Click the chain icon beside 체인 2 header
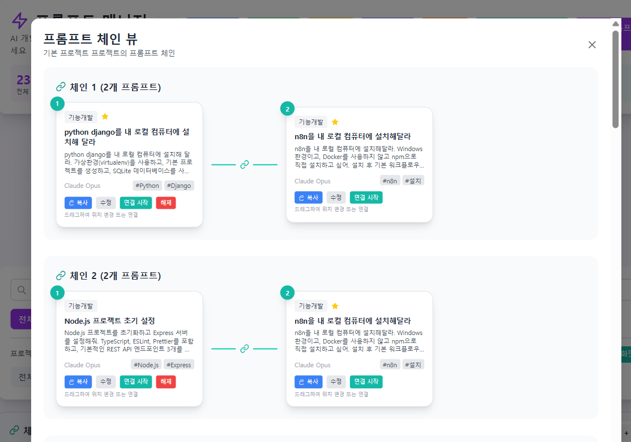 (x=61, y=276)
